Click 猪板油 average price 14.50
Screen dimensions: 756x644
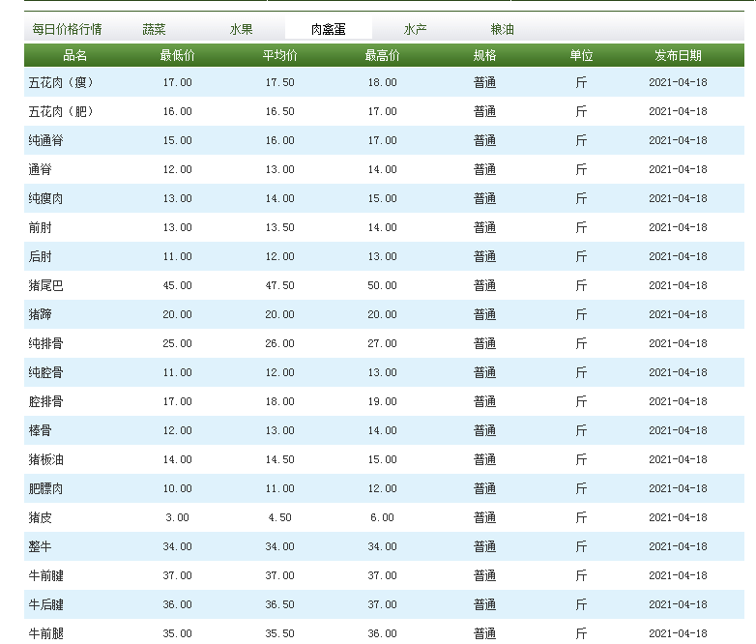pyautogui.click(x=280, y=459)
